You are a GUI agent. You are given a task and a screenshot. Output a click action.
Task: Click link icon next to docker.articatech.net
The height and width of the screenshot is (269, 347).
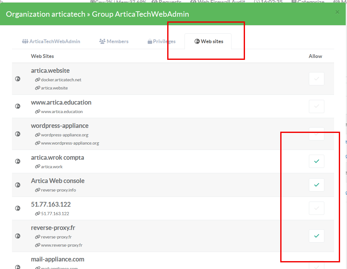pos(37,80)
